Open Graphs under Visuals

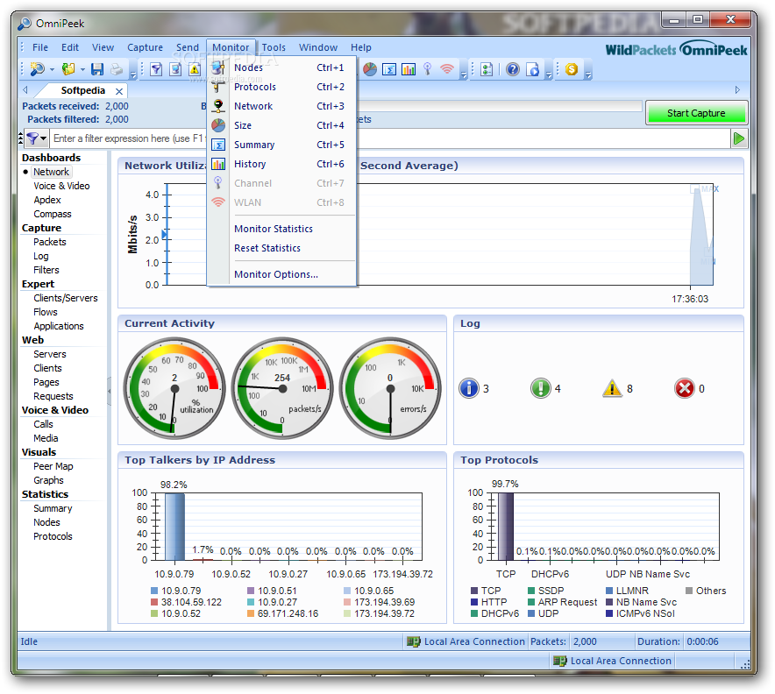click(48, 480)
